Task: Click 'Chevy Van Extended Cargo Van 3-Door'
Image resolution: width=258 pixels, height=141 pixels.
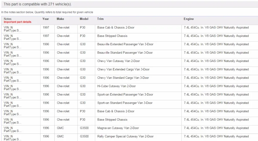Action: click(x=123, y=69)
